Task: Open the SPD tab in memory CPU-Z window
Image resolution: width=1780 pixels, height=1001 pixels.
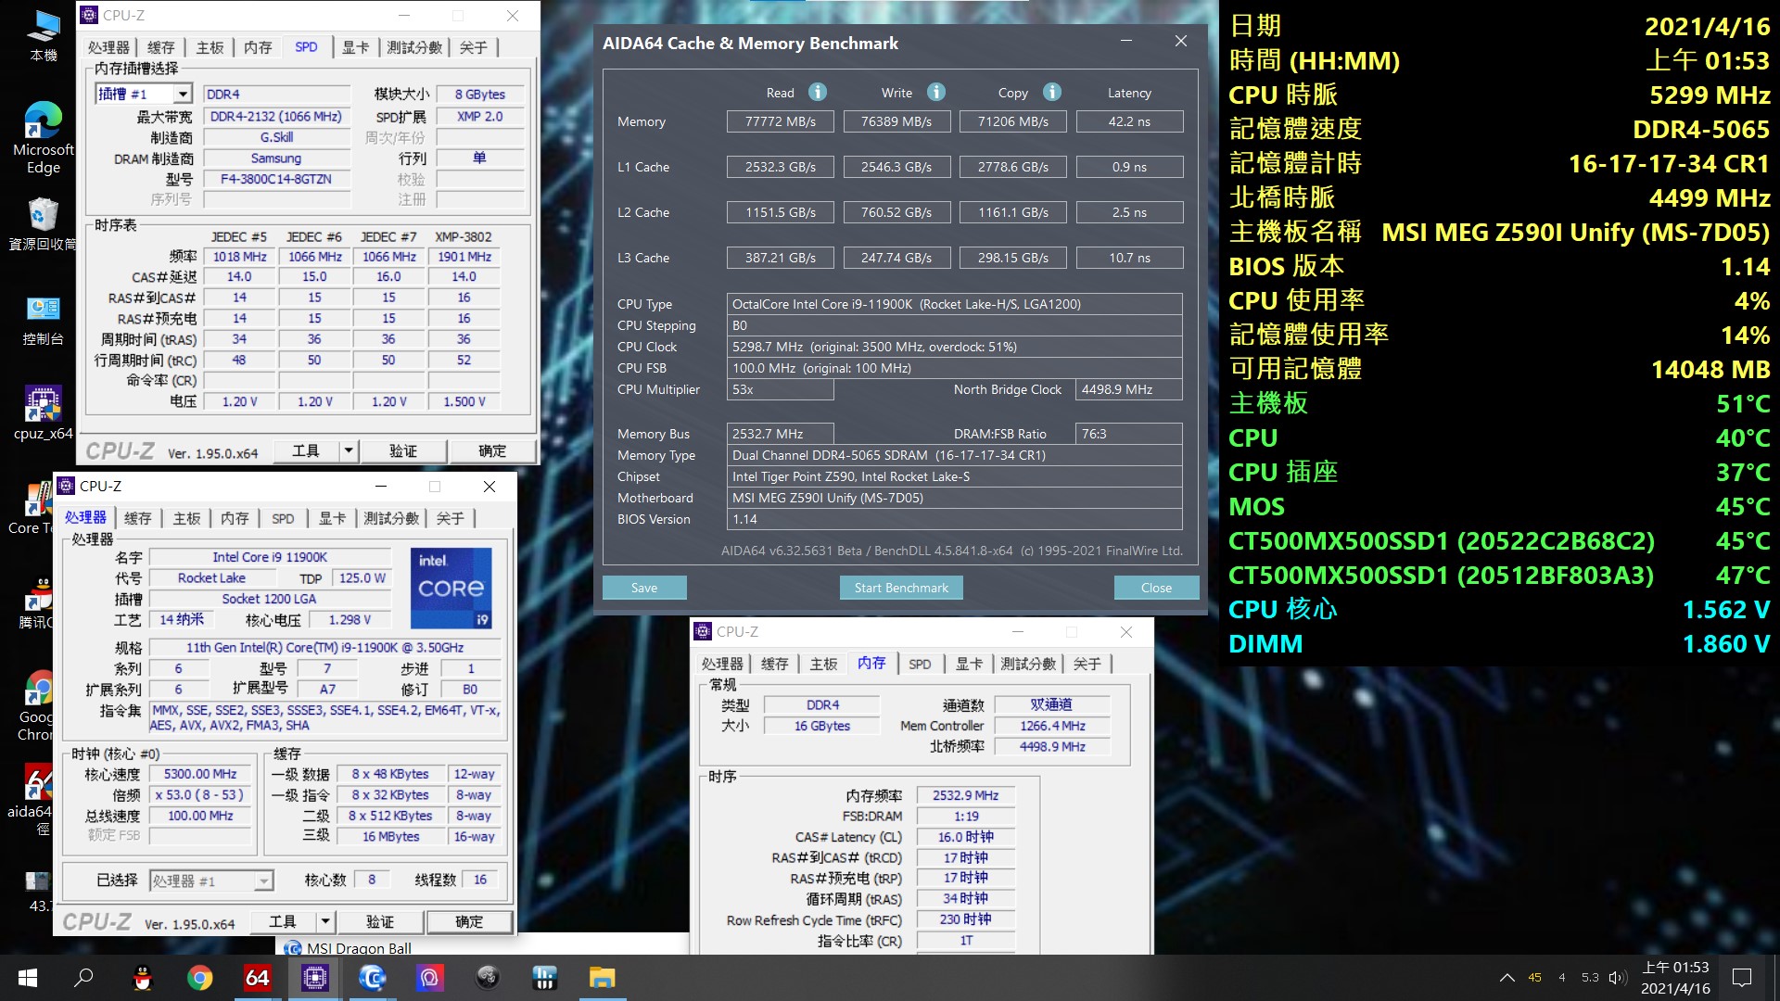Action: coord(920,664)
